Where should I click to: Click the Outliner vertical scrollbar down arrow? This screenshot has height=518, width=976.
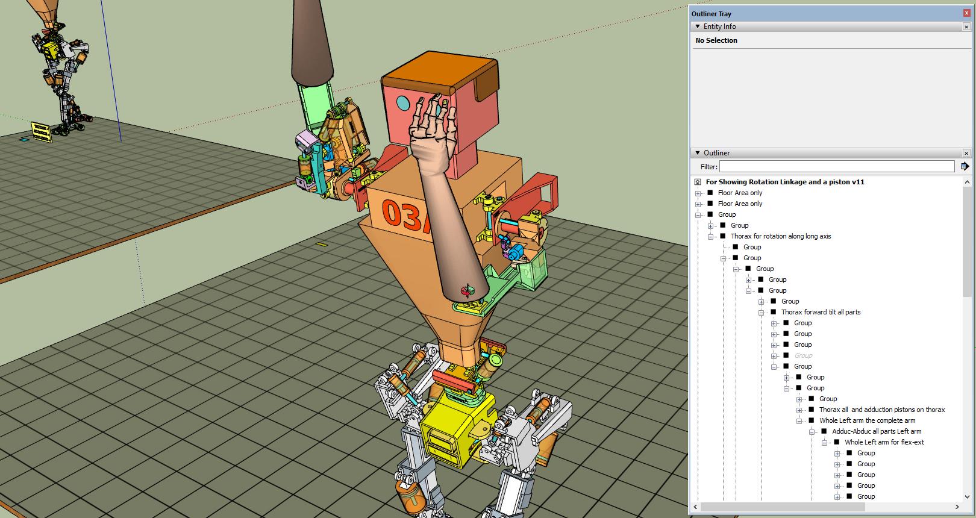tap(968, 496)
